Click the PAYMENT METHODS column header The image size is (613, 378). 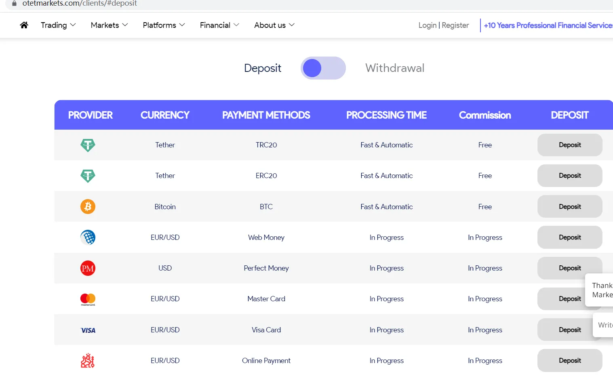click(x=266, y=115)
